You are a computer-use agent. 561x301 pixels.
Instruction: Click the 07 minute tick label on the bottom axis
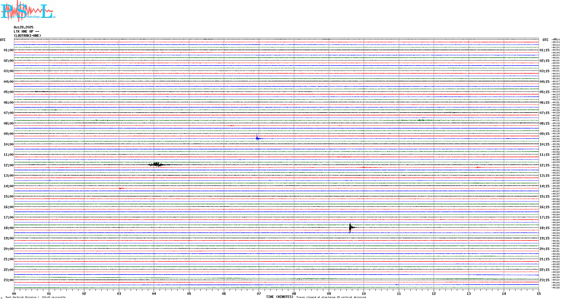point(259,294)
